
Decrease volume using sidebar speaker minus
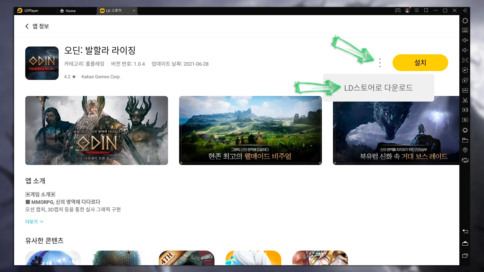pyautogui.click(x=465, y=50)
